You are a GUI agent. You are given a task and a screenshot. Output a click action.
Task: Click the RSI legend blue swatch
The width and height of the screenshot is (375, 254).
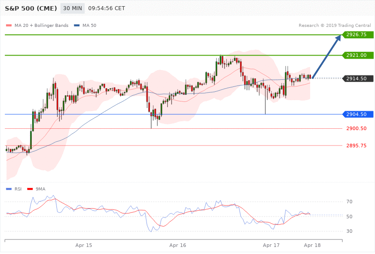click(x=9, y=189)
